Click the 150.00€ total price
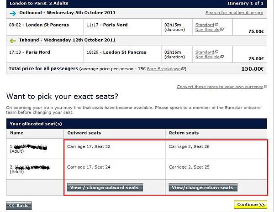This screenshot has height=212, width=274. point(253,69)
